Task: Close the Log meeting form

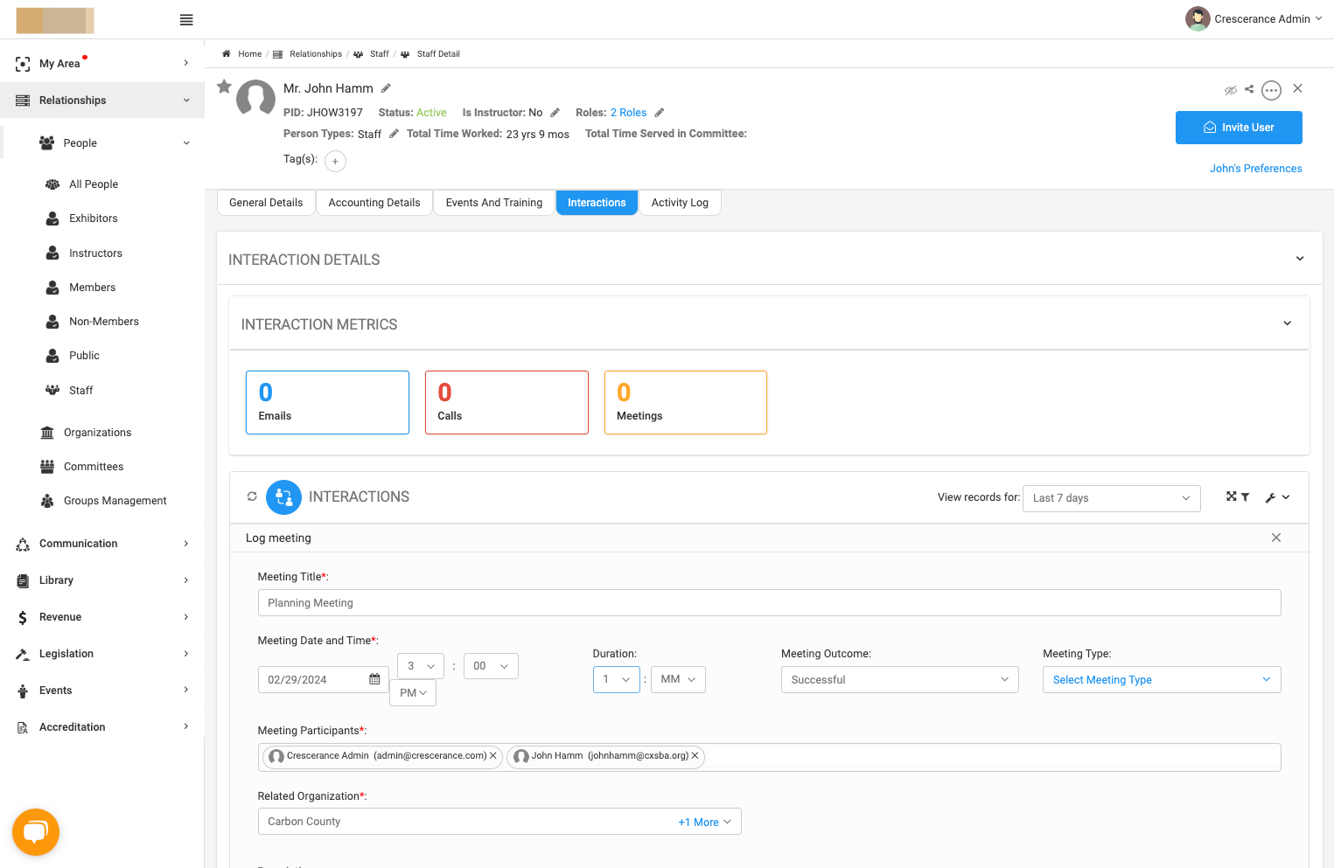Action: tap(1276, 538)
